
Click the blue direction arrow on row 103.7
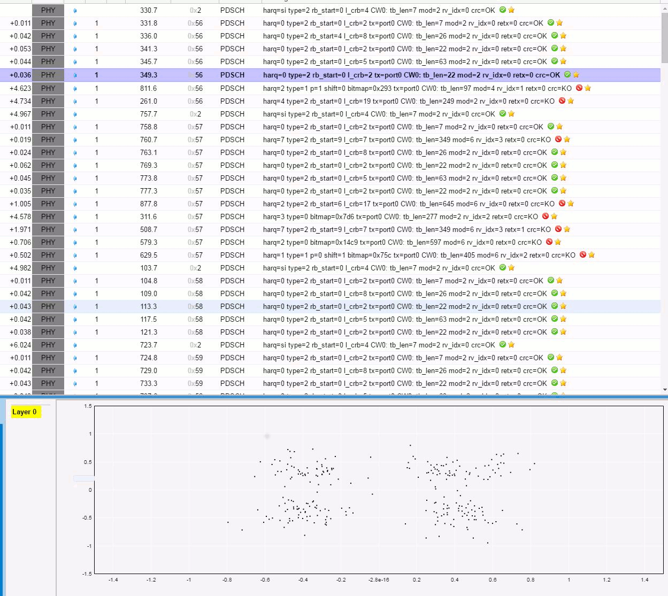coord(75,268)
